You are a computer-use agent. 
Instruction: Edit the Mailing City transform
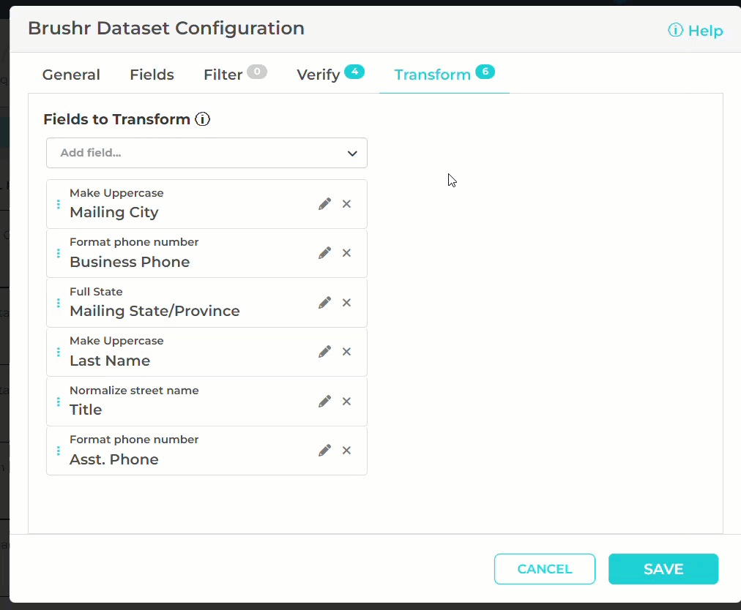324,204
